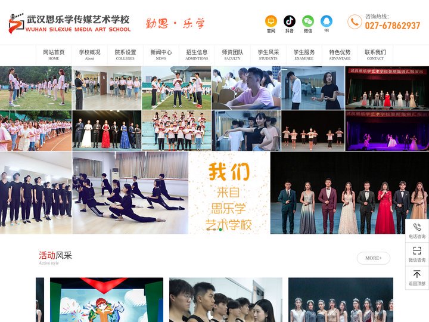Open the students in black activity thumbnail
Screen dimensions: 429x322
(x=226, y=300)
